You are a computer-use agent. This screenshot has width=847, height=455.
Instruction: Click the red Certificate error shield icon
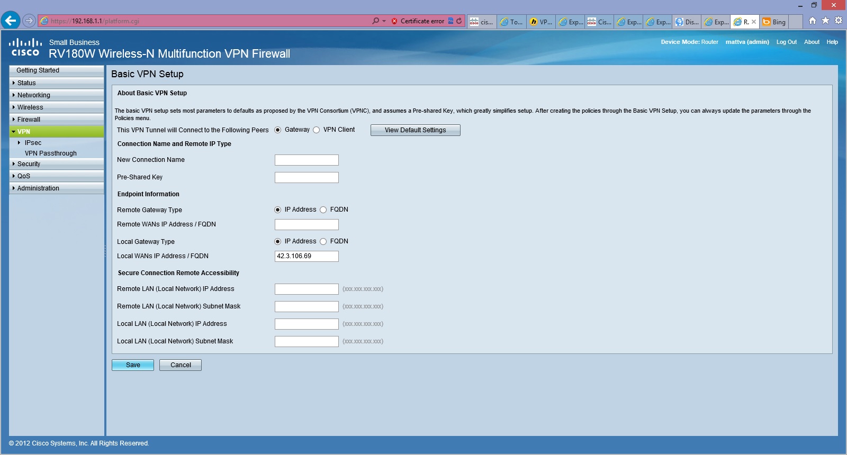[x=394, y=21]
